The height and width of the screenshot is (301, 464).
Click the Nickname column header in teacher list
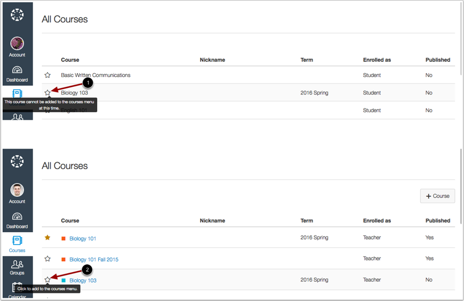point(212,221)
